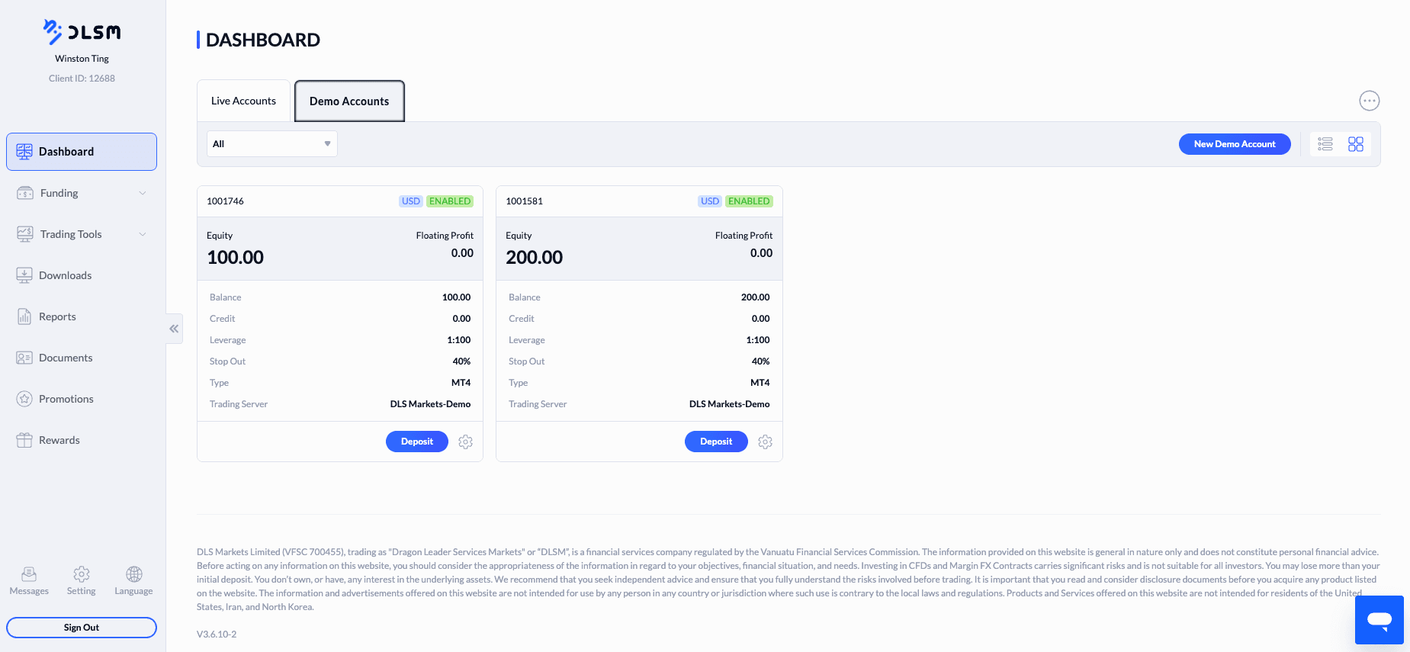Select the Demo Accounts tab
The height and width of the screenshot is (652, 1410).
tap(349, 101)
